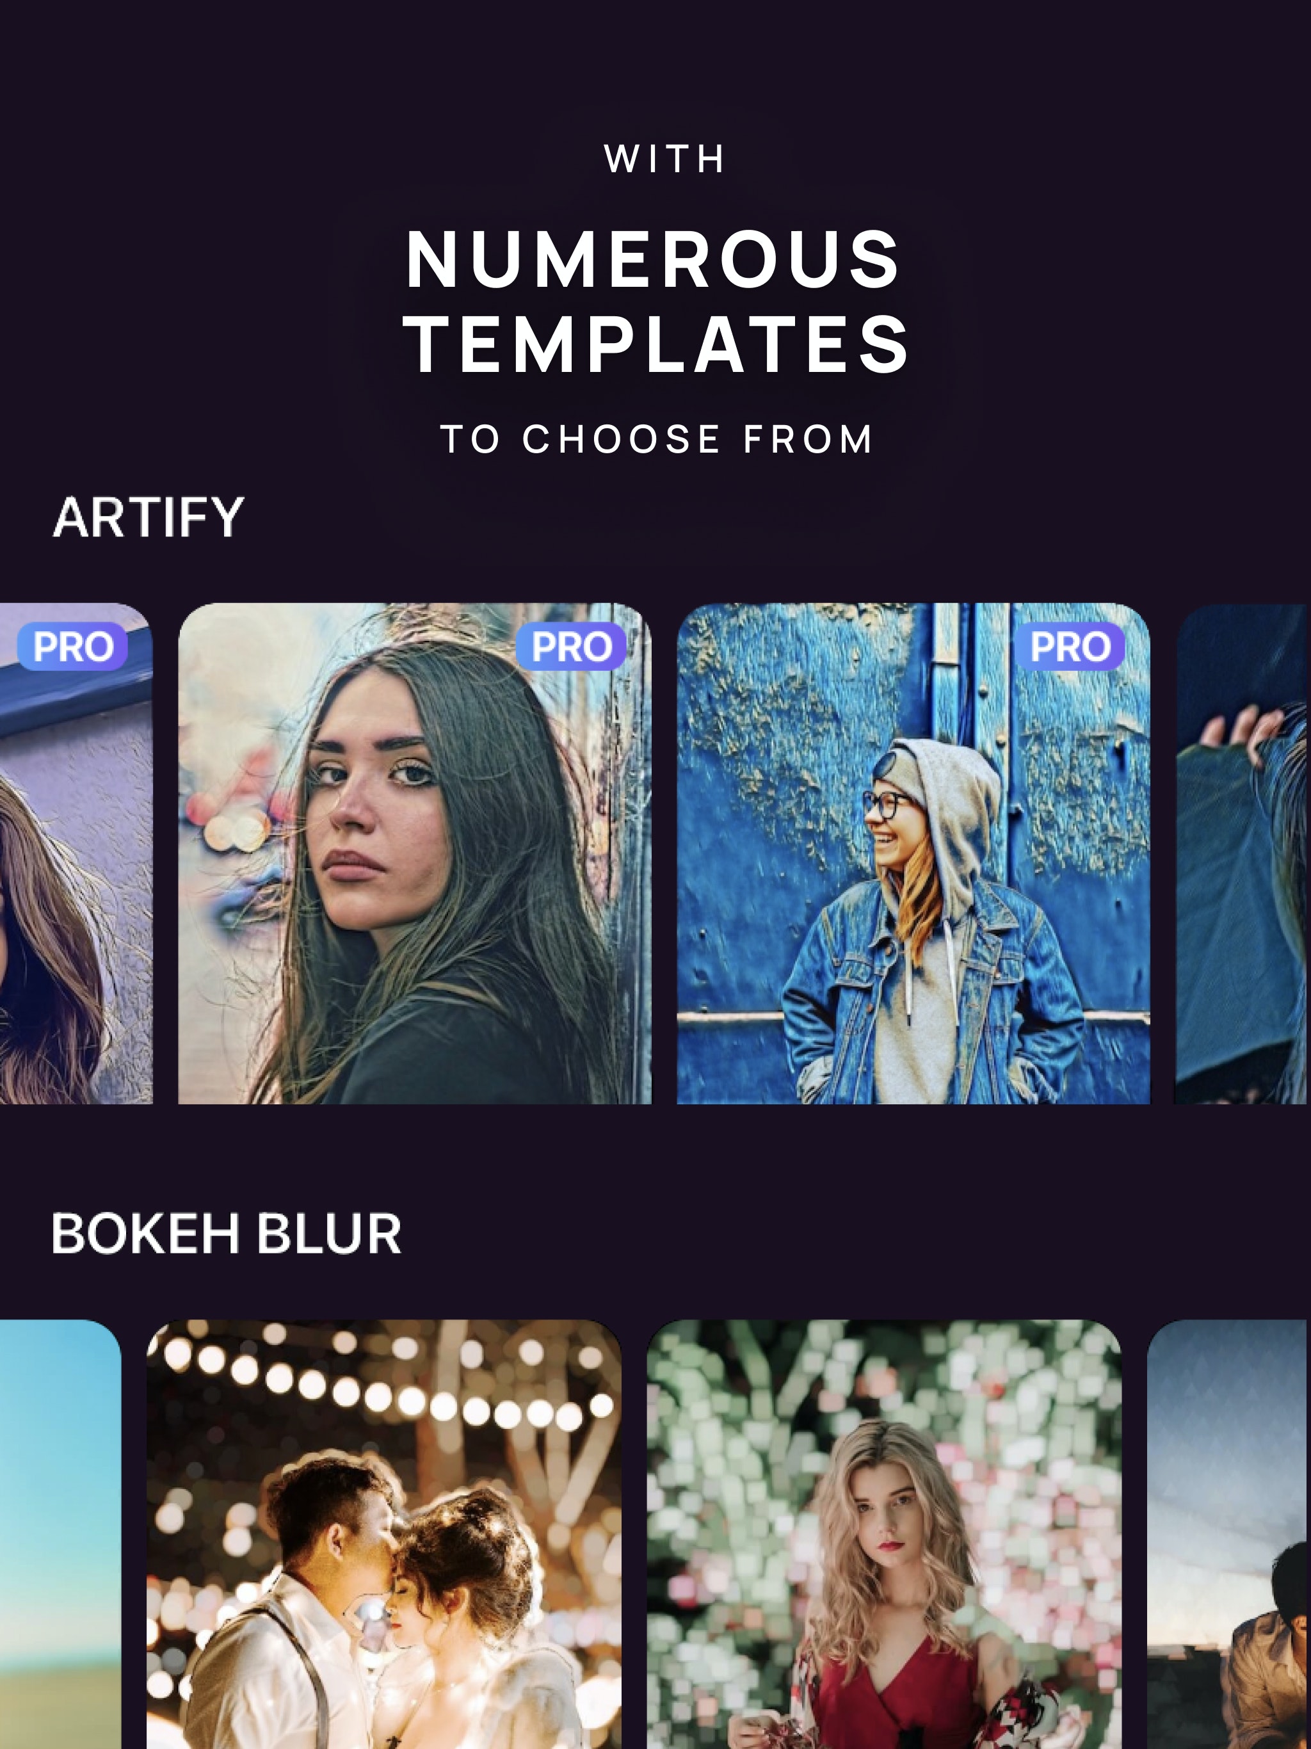Choose the blonde woman in red dress template
This screenshot has width=1311, height=1749.
coord(884,1534)
